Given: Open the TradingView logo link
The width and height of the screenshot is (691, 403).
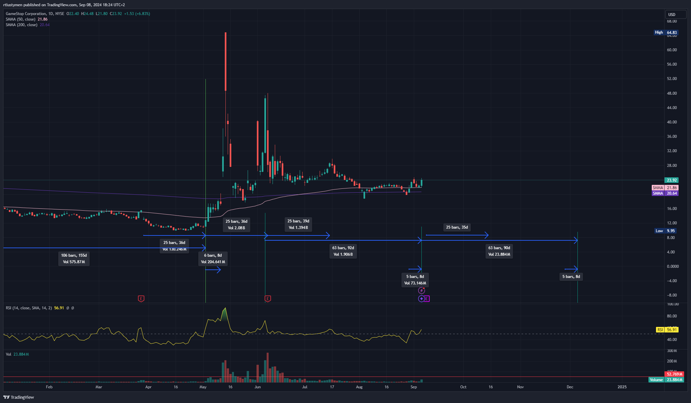Looking at the screenshot, I should (19, 397).
